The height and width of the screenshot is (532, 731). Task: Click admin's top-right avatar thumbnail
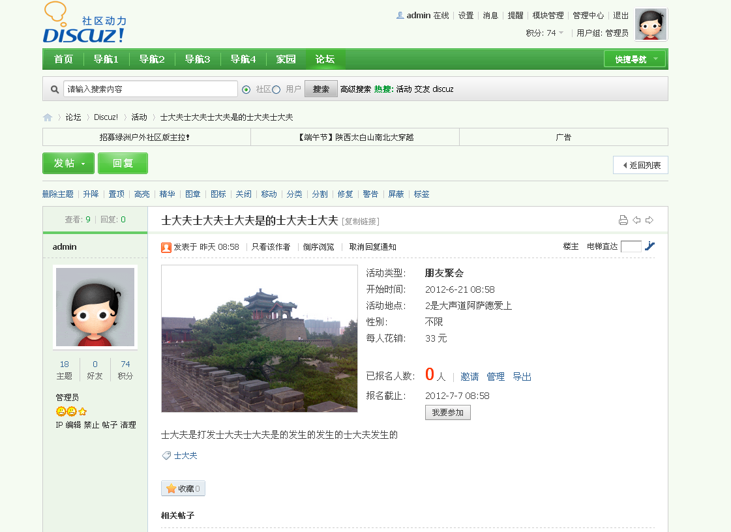tap(651, 24)
